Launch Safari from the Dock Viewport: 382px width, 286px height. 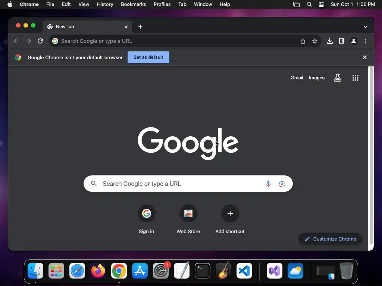[x=77, y=271]
